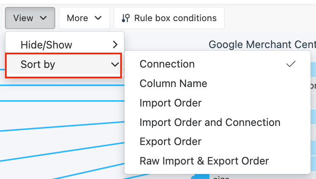Click the View button label
The image size is (316, 179).
(23, 18)
